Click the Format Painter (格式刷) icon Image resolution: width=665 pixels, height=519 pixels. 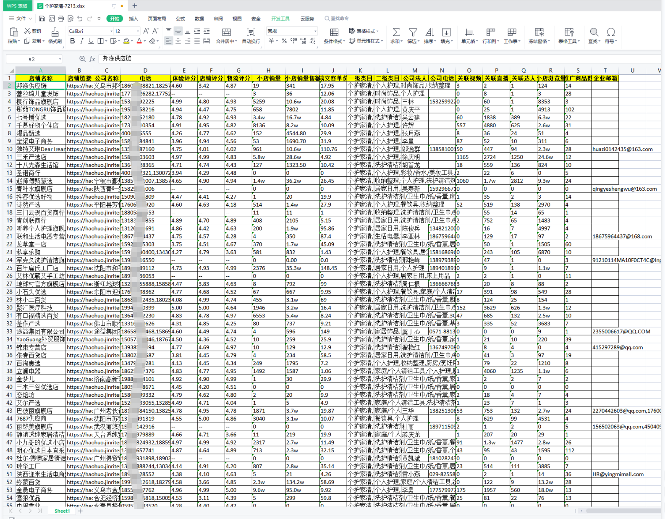(55, 32)
